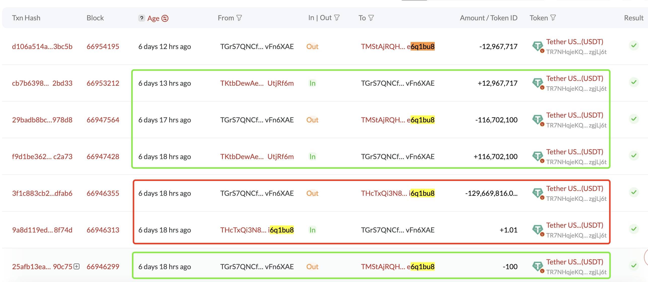Open transaction hash d106a514a...3bc5b
The height and width of the screenshot is (282, 648).
coord(42,46)
